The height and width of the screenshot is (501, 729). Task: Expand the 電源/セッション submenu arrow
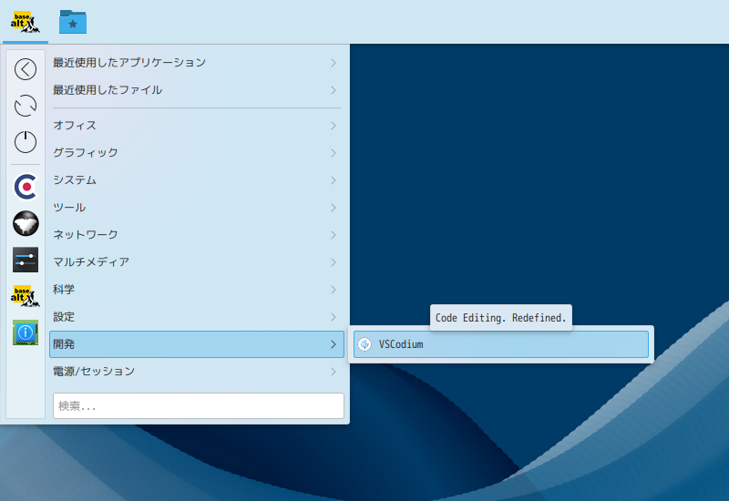click(334, 372)
